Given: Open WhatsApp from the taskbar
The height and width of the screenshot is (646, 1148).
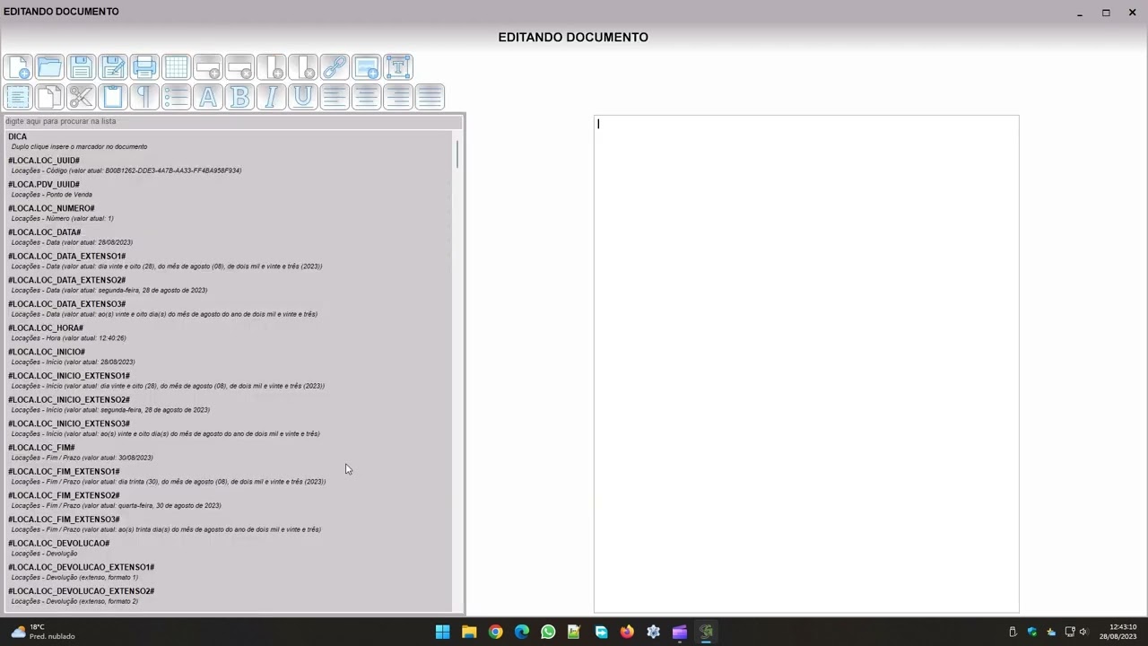Looking at the screenshot, I should 548,632.
